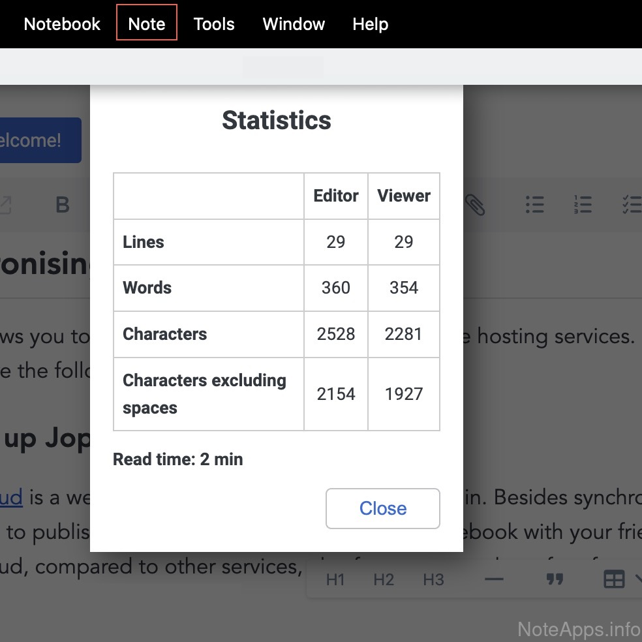Open the Help menu
This screenshot has width=642, height=642.
370,24
